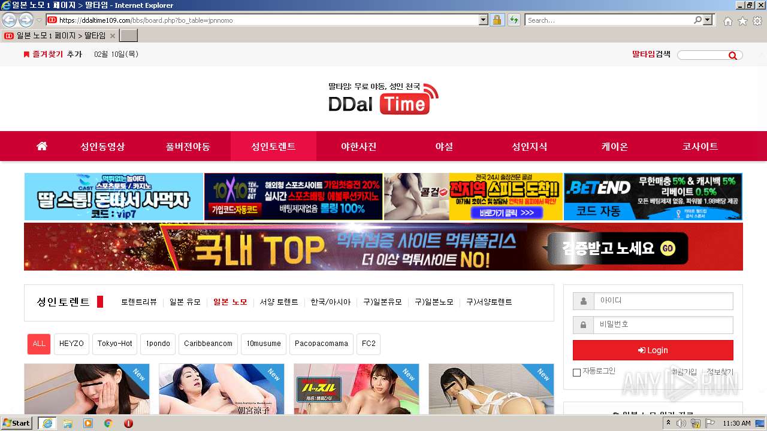Screen dimensions: 767x431
Task: Open the browser Home icon
Action: tap(727, 21)
